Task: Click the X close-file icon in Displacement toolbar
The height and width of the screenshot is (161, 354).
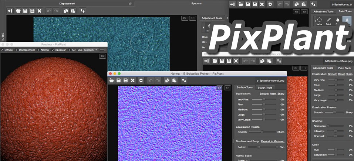Action: (x=39, y=11)
